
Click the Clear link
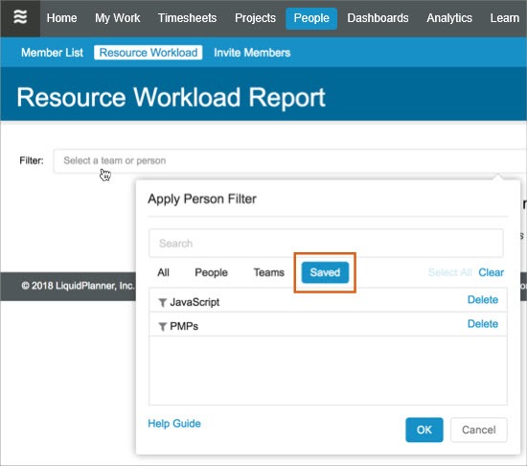(491, 272)
